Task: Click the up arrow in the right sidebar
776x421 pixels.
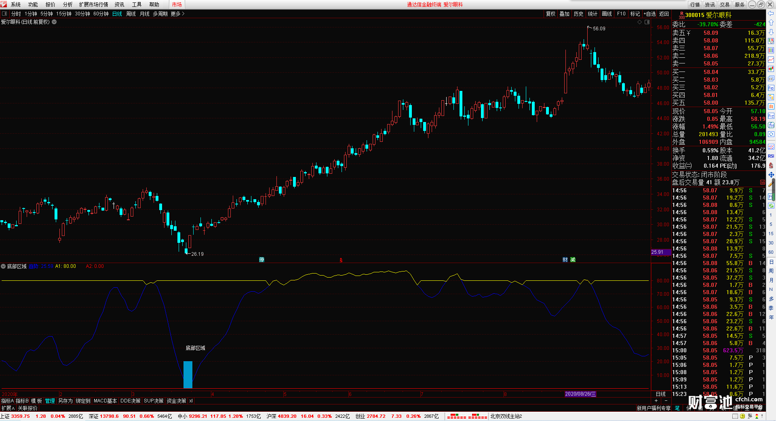Action: click(x=771, y=23)
